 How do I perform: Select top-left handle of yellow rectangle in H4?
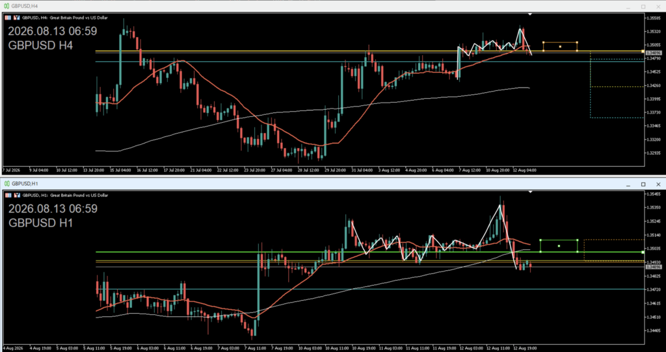pos(543,42)
